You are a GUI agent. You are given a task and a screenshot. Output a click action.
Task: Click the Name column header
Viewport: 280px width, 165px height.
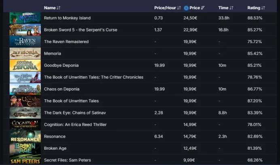(50, 8)
